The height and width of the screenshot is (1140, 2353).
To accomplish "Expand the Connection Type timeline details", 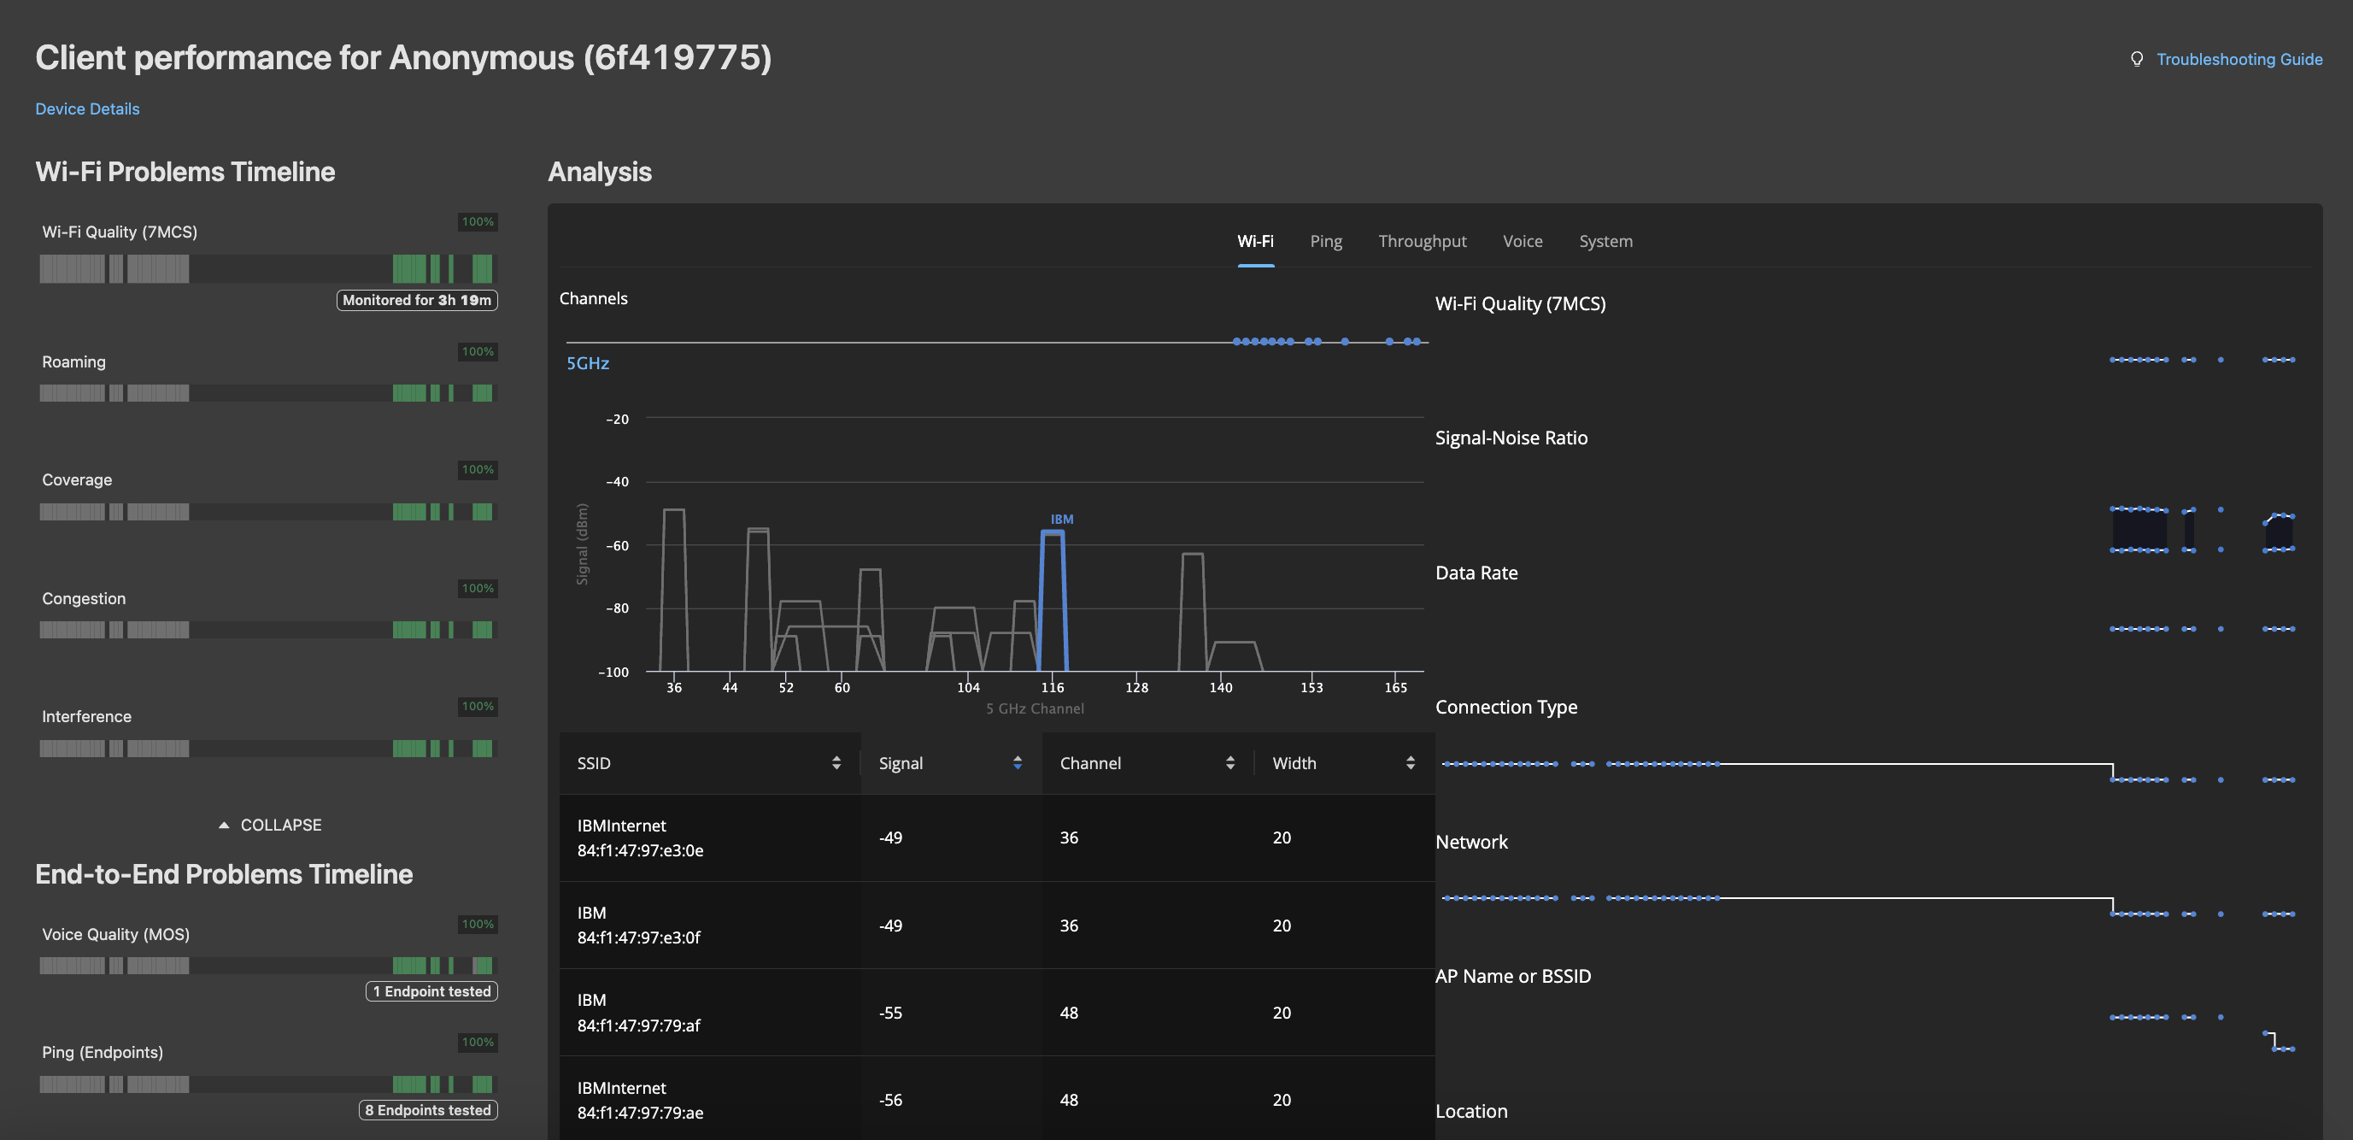I will [x=1506, y=706].
